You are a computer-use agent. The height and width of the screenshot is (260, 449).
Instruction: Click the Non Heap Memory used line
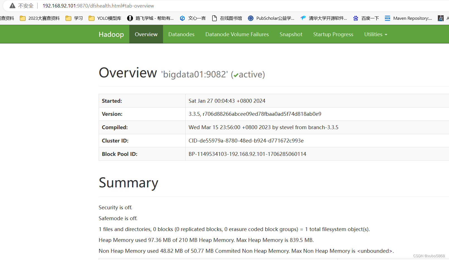click(246, 251)
